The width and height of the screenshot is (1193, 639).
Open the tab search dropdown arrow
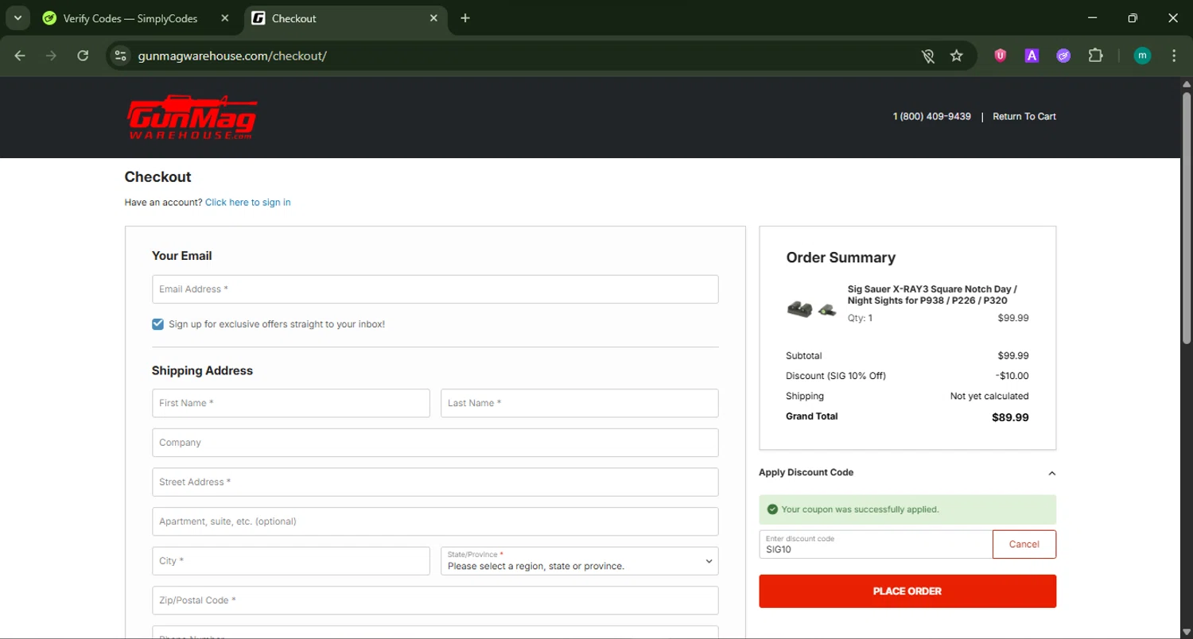coord(17,18)
